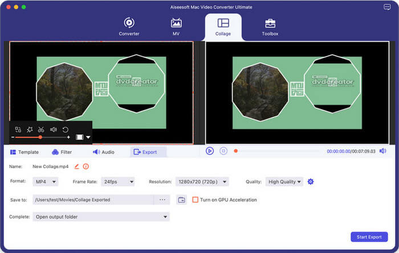
Task: Click the swap clip icon in overlay toolbar
Action: (x=18, y=130)
